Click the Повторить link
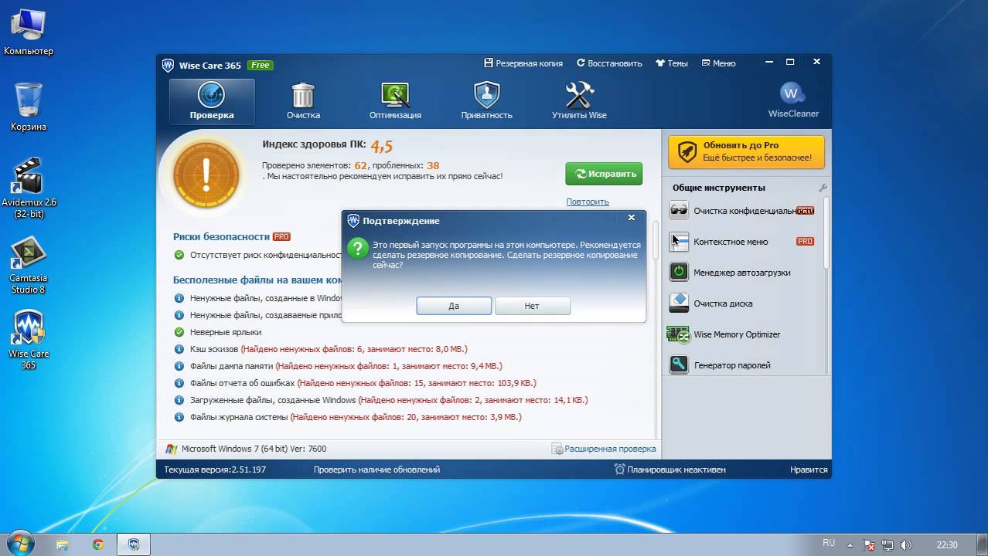 click(x=588, y=202)
